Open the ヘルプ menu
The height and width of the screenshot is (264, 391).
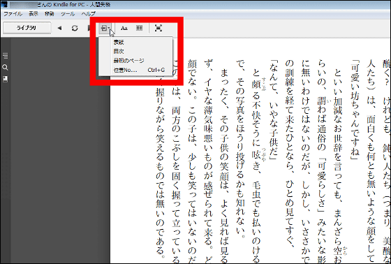pyautogui.click(x=88, y=14)
